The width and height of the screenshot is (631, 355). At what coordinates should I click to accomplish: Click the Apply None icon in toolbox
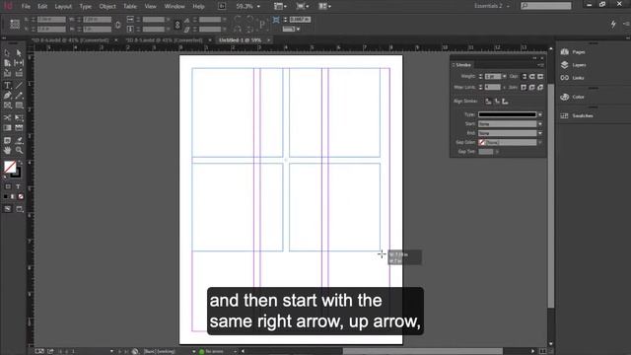[21, 196]
